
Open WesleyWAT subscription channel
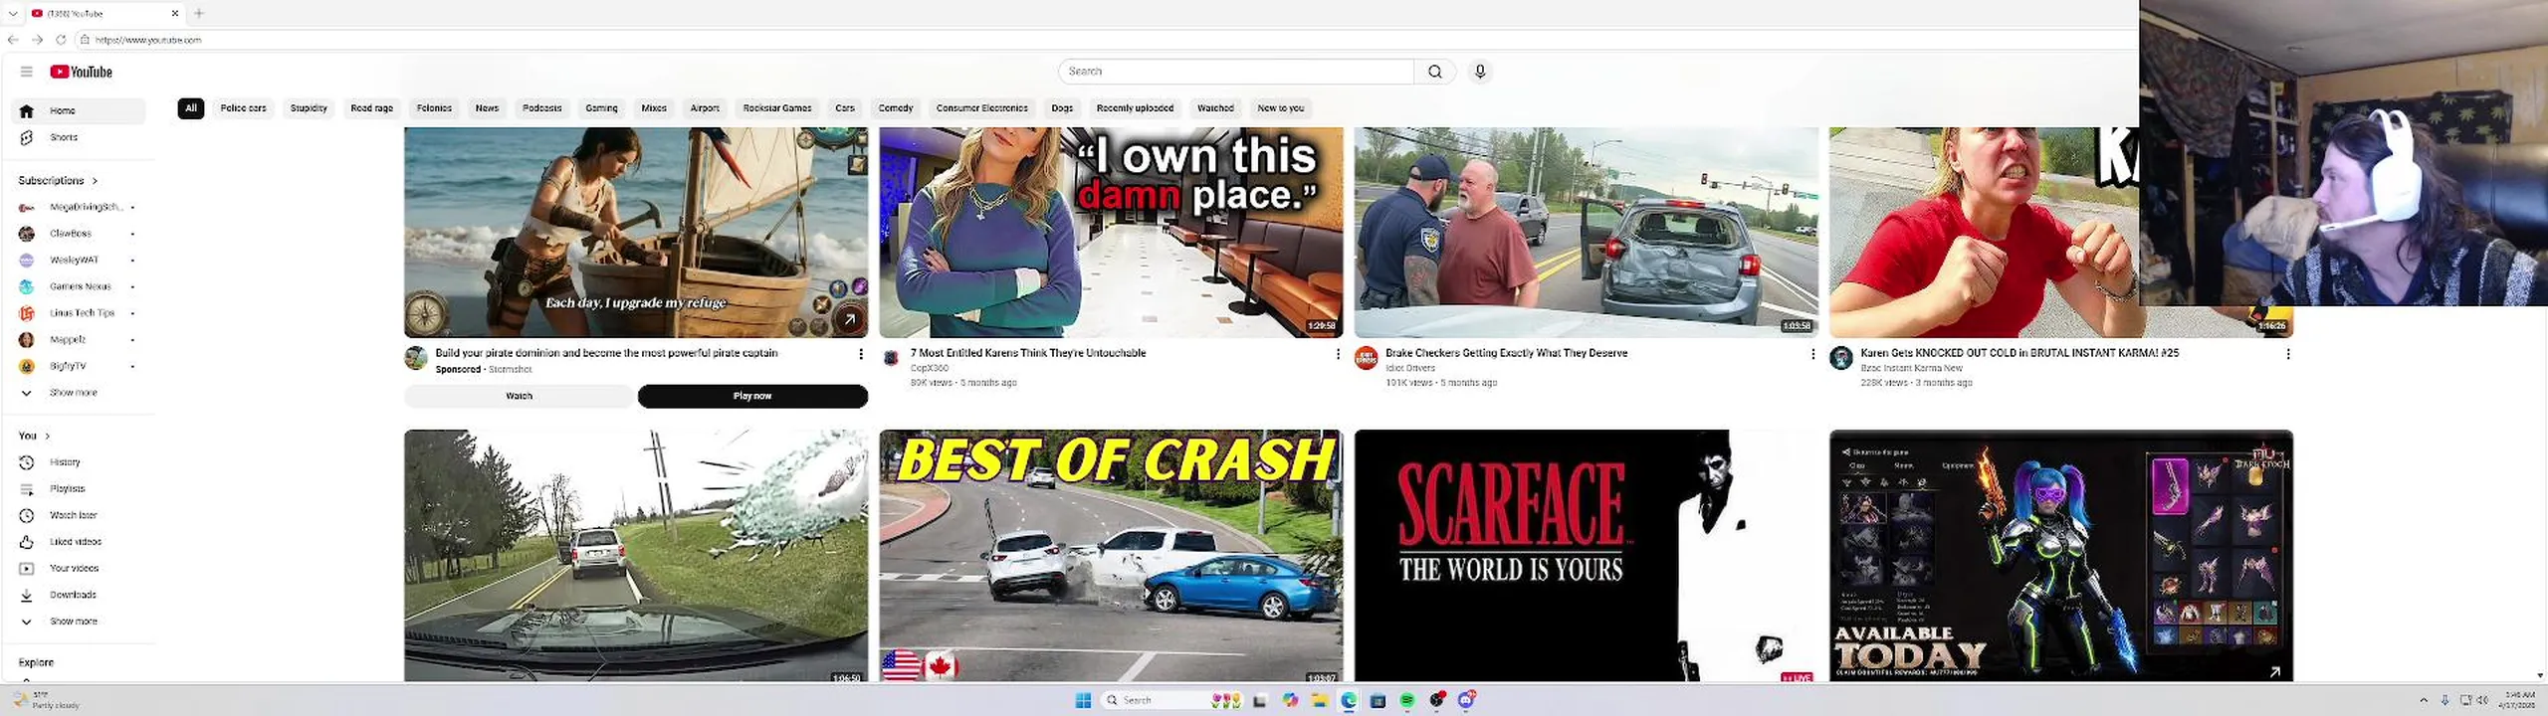point(79,260)
